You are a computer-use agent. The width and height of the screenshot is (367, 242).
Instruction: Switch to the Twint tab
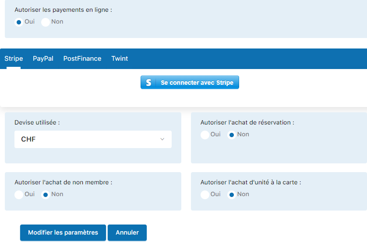(120, 59)
